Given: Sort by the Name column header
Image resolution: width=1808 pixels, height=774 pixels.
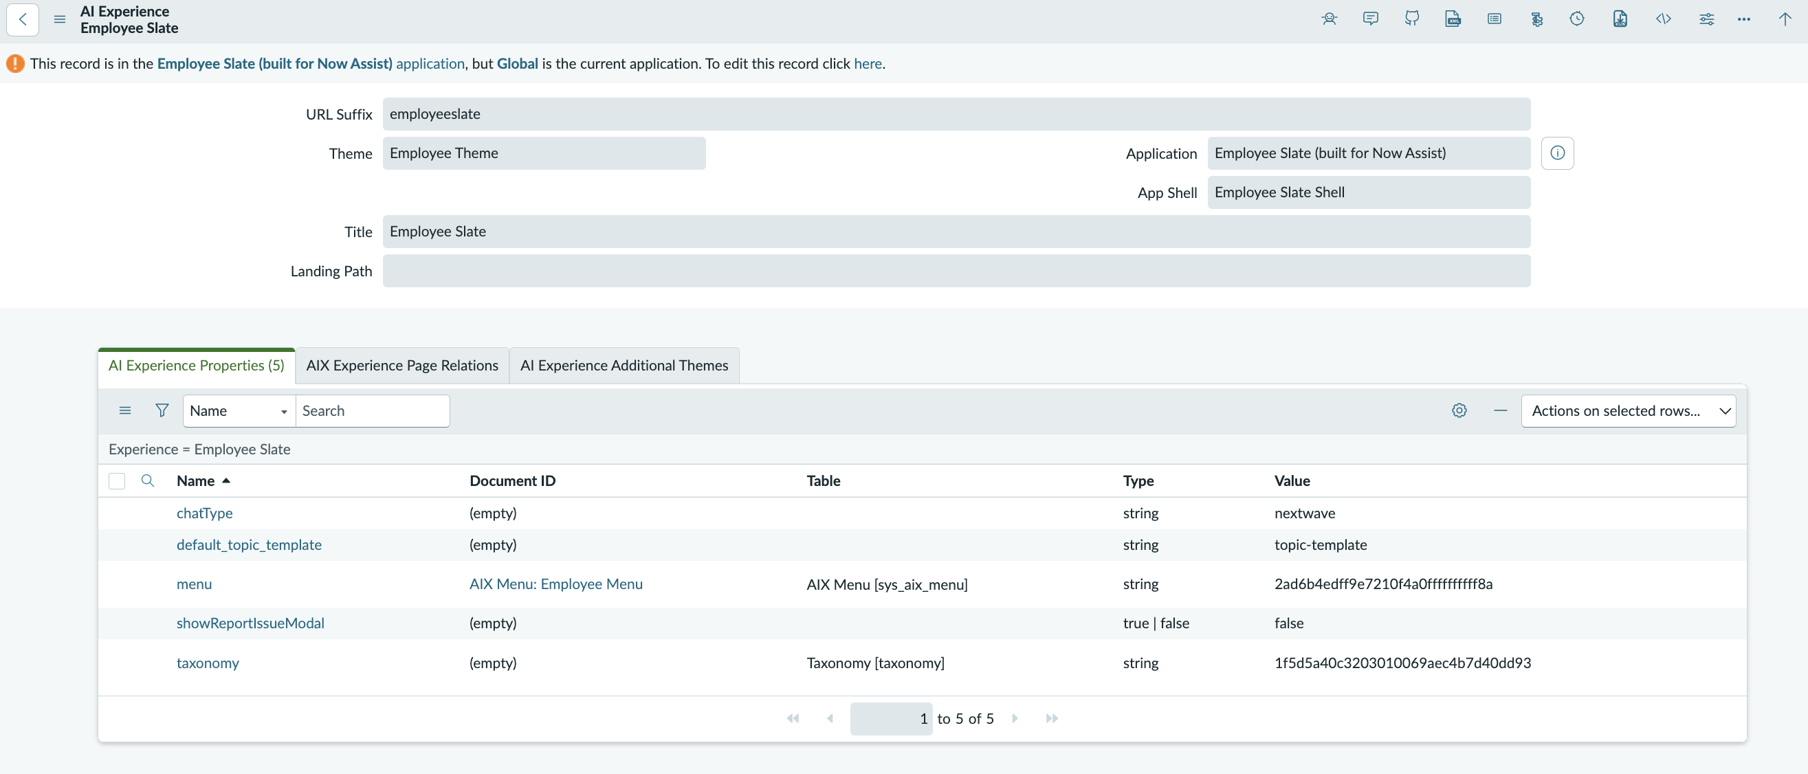Looking at the screenshot, I should click(196, 480).
